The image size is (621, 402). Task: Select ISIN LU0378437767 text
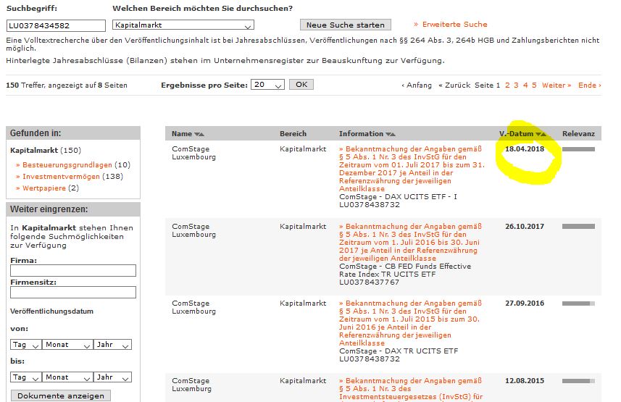pyautogui.click(x=369, y=282)
